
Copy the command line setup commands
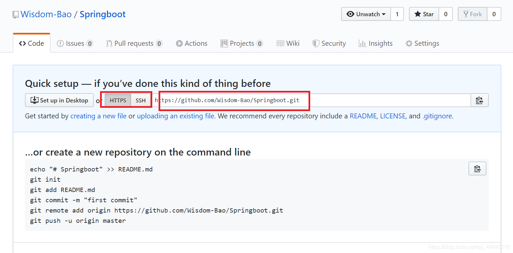pos(477,168)
